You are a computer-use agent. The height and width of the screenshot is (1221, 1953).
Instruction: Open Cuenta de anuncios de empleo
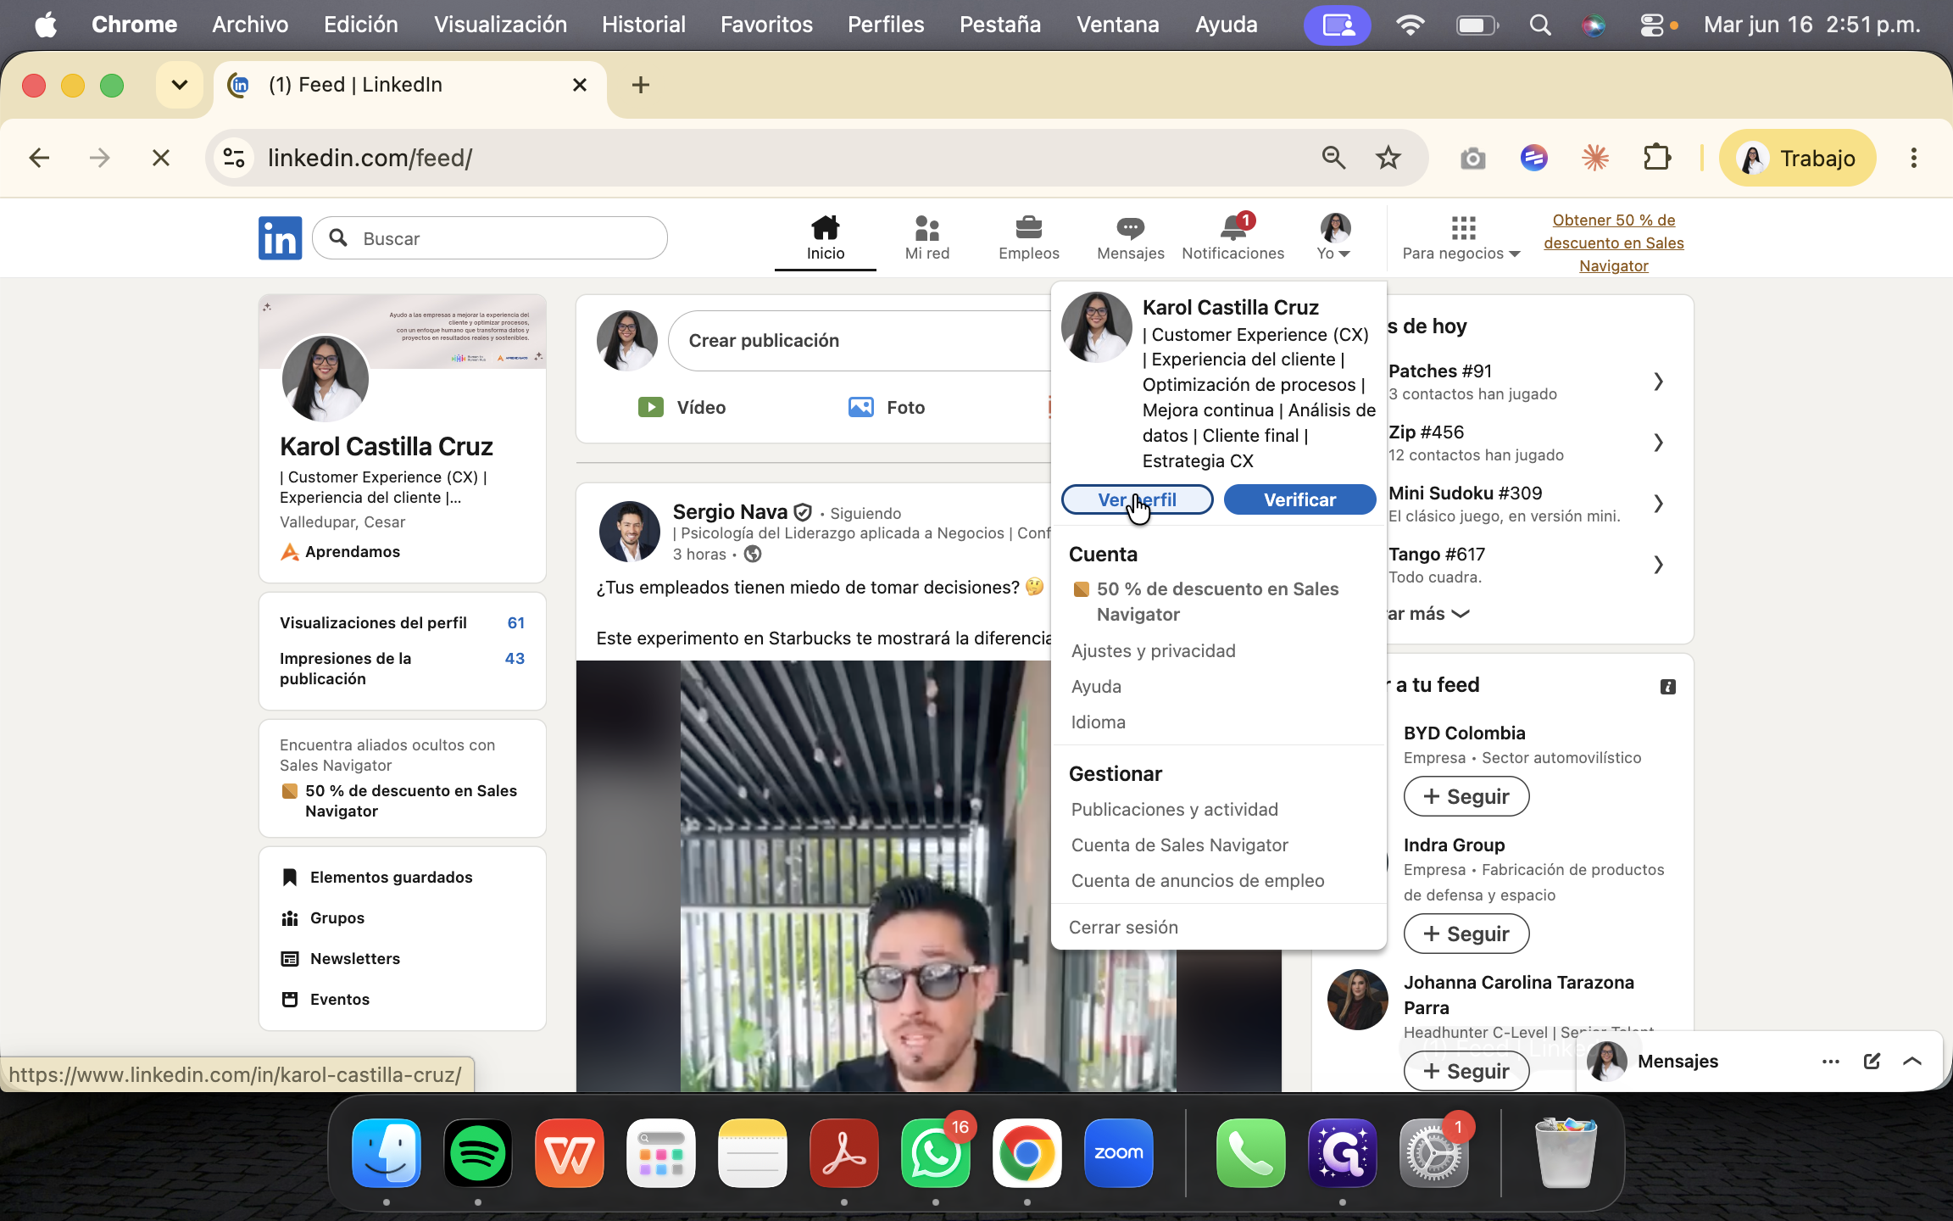[1197, 880]
